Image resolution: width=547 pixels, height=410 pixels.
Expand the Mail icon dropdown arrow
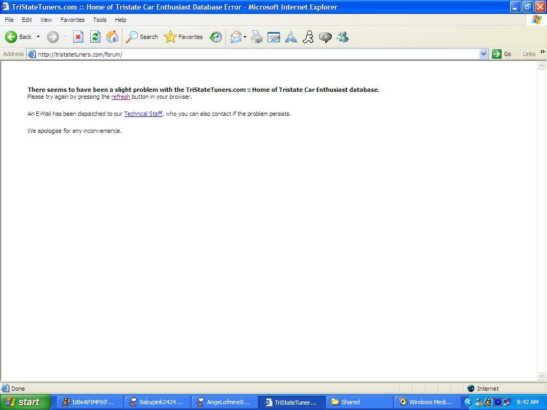click(245, 37)
